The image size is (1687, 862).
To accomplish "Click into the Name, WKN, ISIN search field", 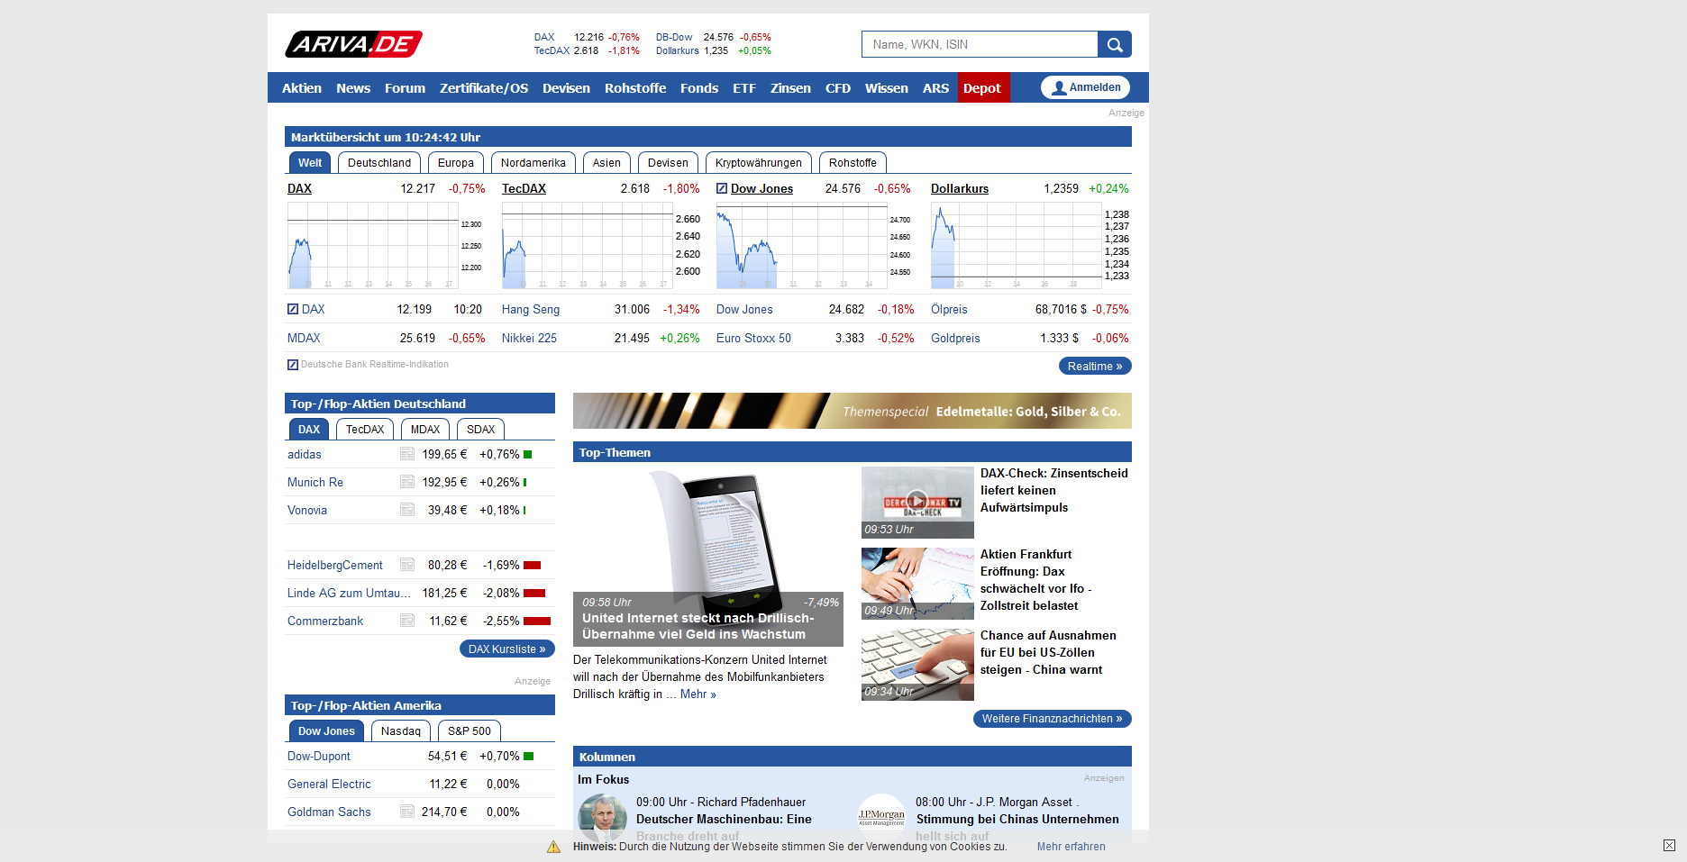I will pyautogui.click(x=980, y=44).
